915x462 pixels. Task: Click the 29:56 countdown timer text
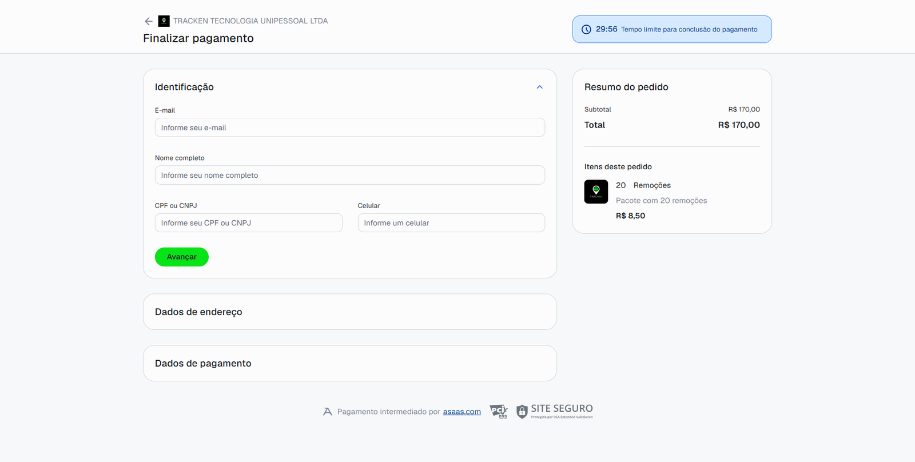(x=607, y=29)
